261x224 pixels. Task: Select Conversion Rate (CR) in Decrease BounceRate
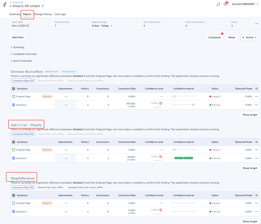(23, 81)
